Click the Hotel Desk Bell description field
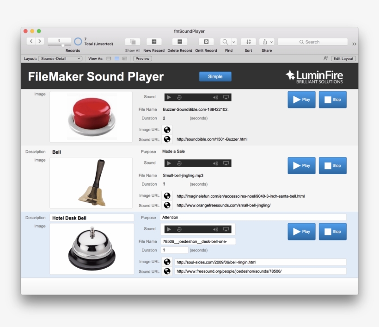Viewport: 379px width, 327px height. click(92, 218)
